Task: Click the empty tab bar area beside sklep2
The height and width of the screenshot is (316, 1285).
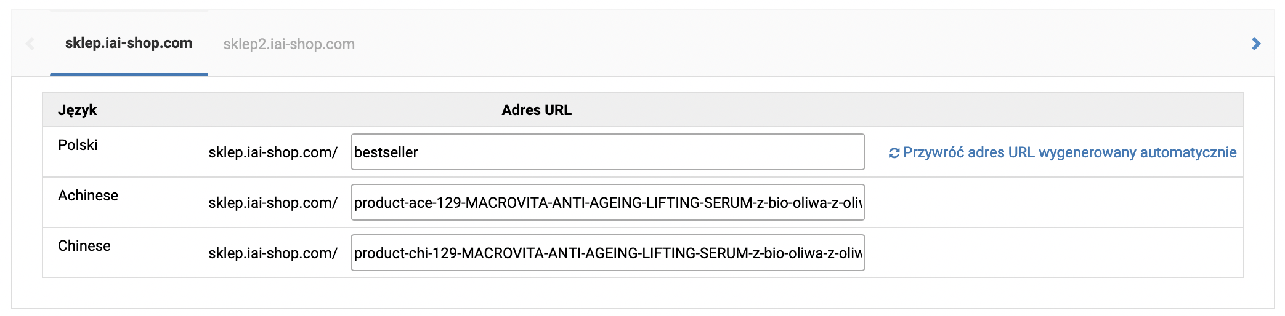Action: pos(801,44)
